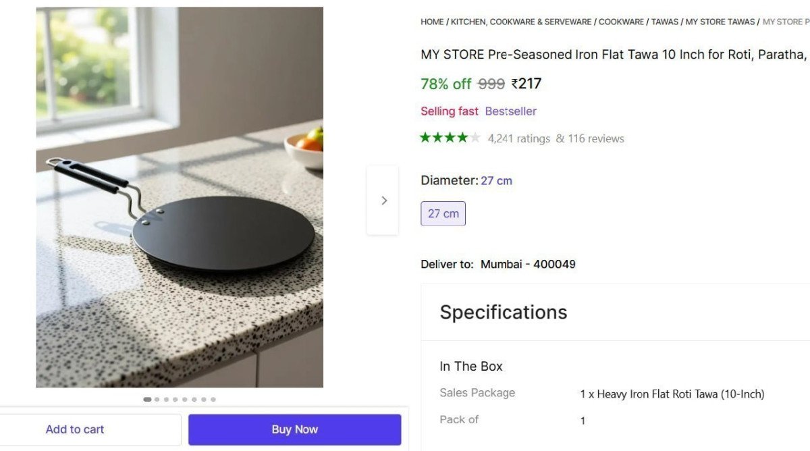Screen dimensions: 810x451
Task: Select the Bestseller badge
Action: coord(511,111)
